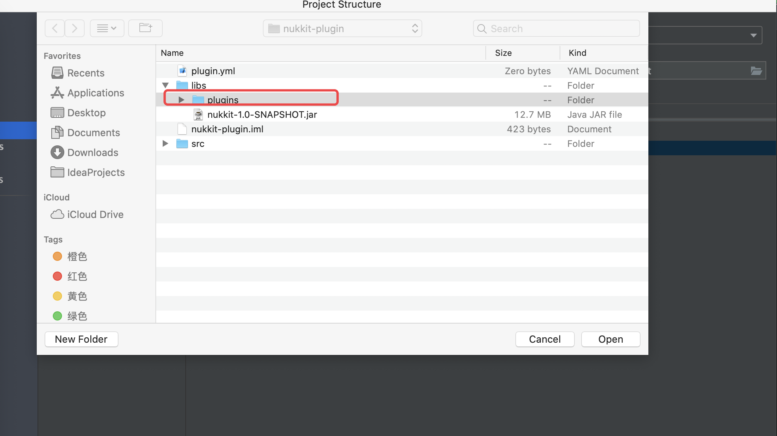
Task: Click the Cancel button
Action: point(544,339)
